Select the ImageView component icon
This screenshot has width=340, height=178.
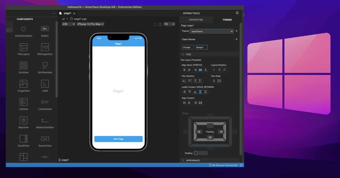pyautogui.click(x=24, y=84)
